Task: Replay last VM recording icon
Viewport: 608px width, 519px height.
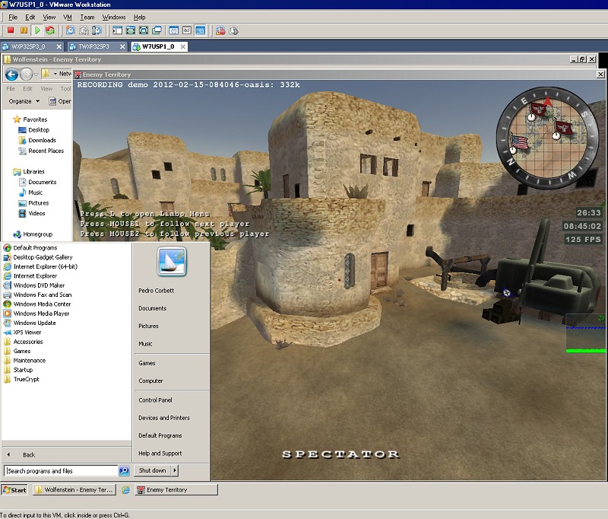Action: [x=234, y=30]
